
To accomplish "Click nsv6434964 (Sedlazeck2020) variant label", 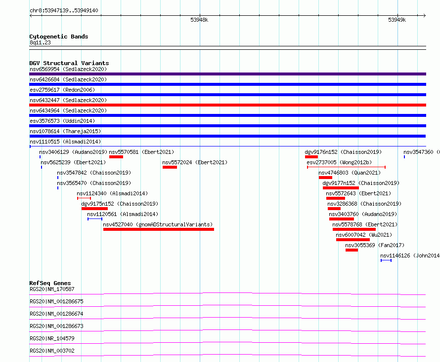I will point(68,110).
